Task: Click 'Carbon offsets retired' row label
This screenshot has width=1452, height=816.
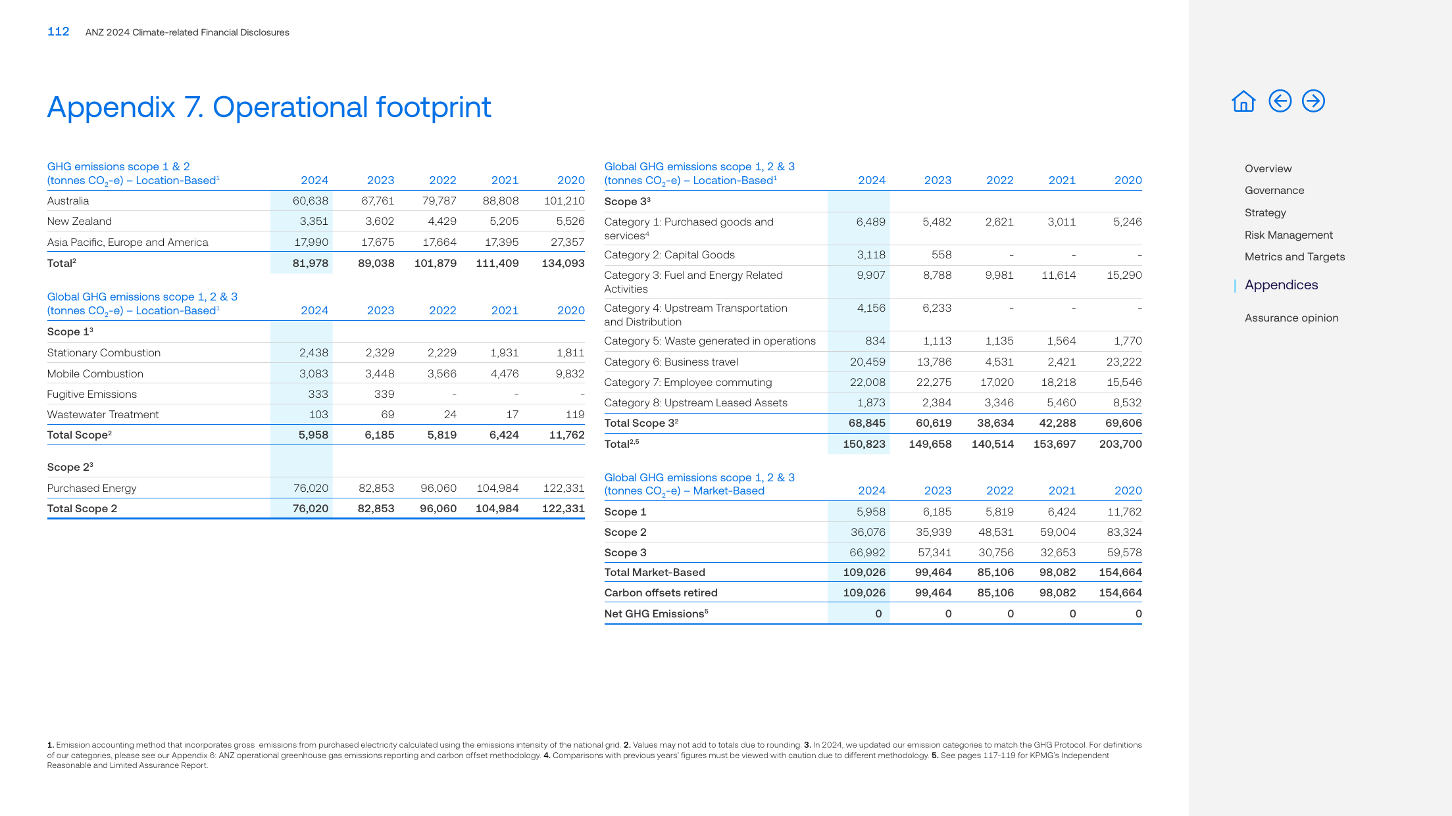Action: point(661,592)
